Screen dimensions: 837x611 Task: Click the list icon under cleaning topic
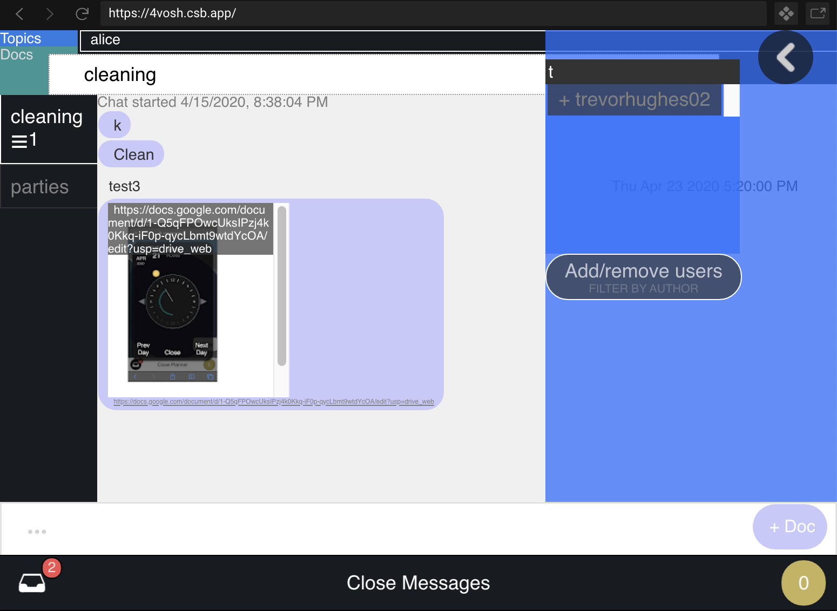pos(19,141)
